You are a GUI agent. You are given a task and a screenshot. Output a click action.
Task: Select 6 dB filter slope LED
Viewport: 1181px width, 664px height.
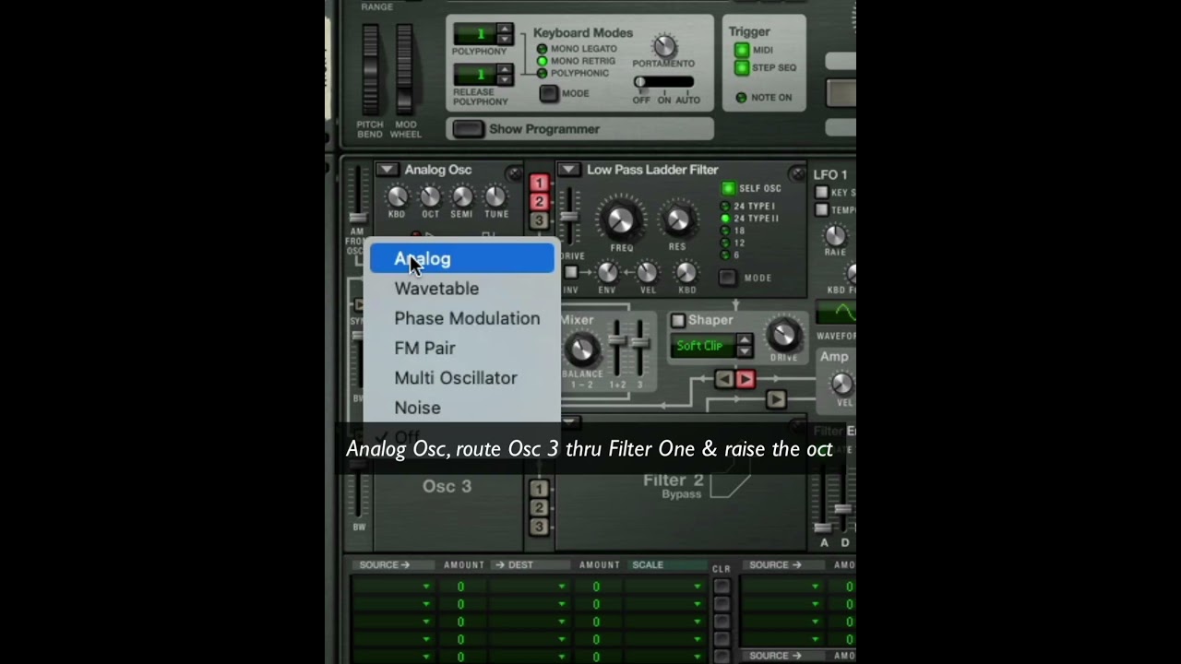725,255
